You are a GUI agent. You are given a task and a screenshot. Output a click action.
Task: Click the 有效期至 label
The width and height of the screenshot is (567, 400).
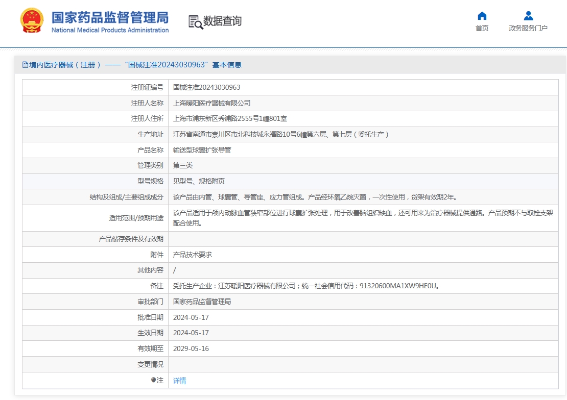(150, 348)
